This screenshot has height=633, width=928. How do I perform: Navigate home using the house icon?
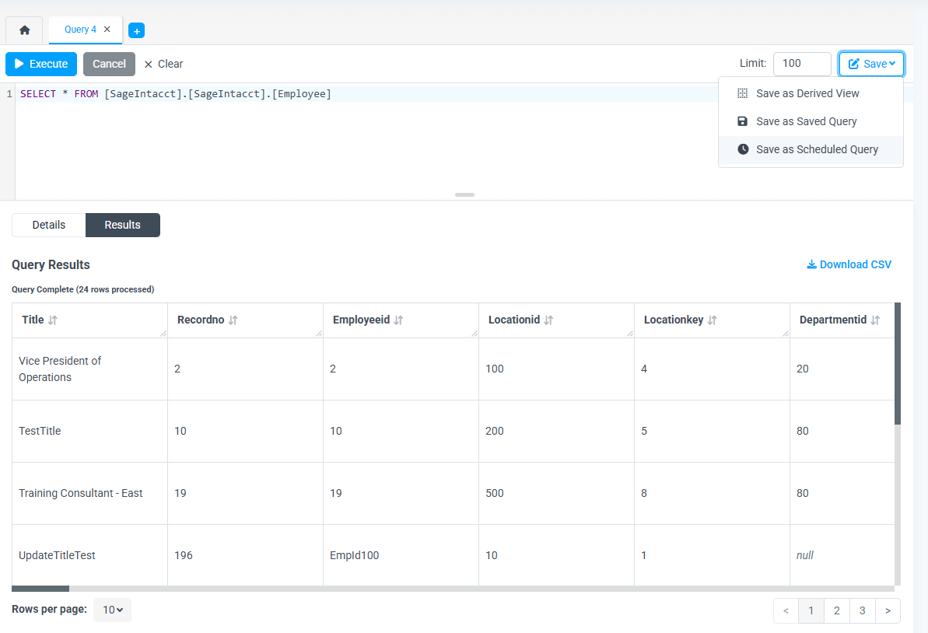point(24,30)
